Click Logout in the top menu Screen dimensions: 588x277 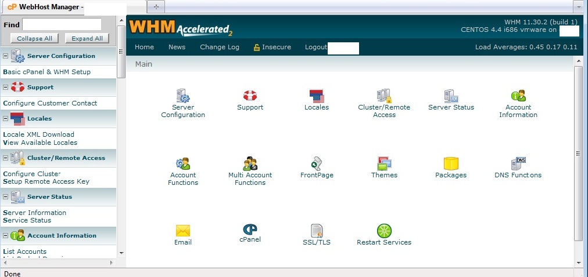[x=316, y=47]
